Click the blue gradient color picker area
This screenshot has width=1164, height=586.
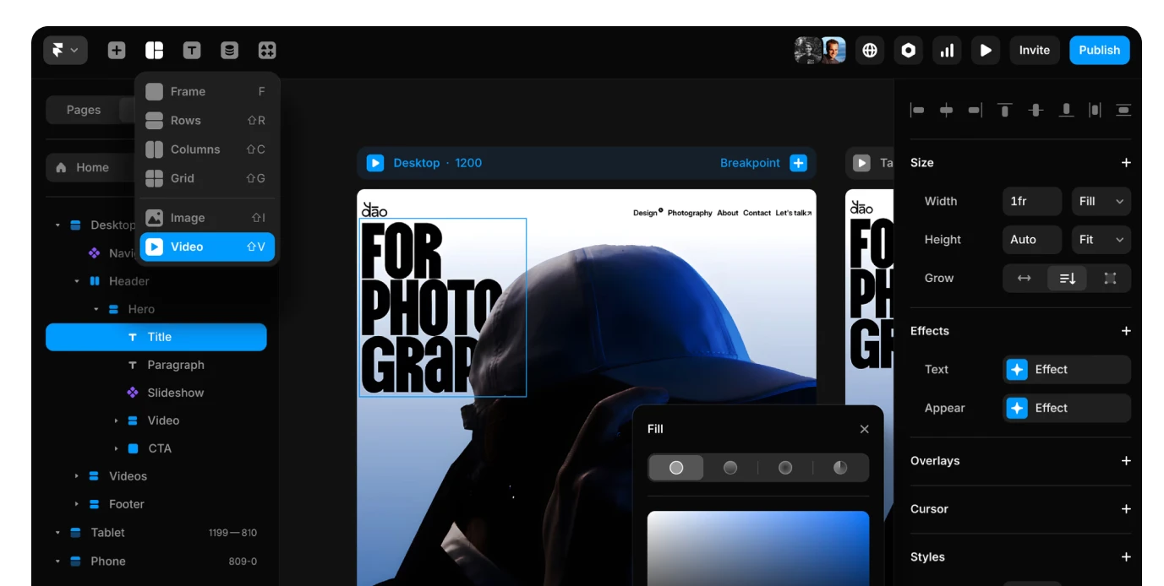[x=757, y=547]
